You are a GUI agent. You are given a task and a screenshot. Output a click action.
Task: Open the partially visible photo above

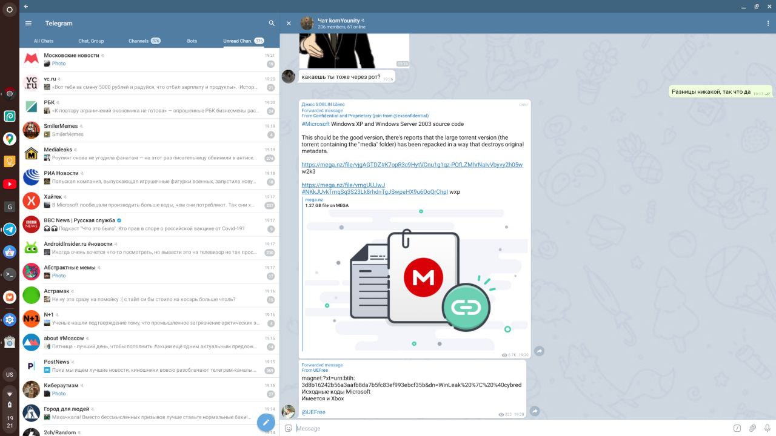click(x=354, y=50)
